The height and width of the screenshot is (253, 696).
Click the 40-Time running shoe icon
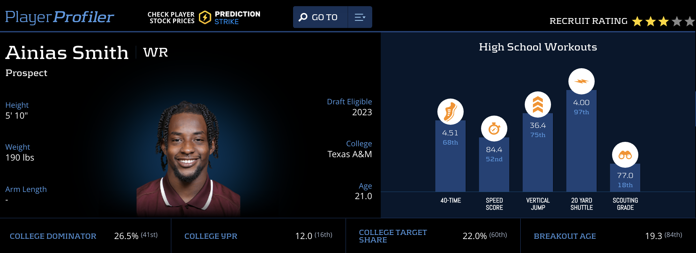(x=450, y=111)
